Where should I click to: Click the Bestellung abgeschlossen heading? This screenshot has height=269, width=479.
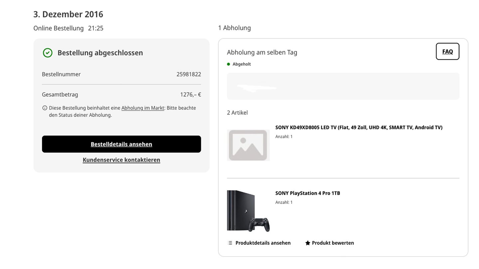coord(100,53)
